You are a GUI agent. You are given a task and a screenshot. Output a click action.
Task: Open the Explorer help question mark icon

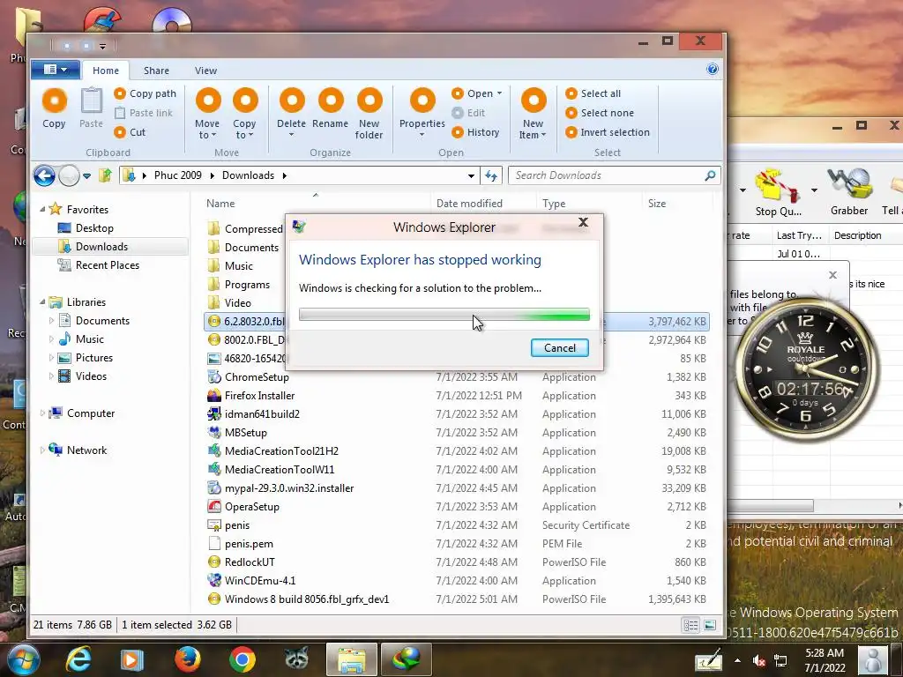713,69
